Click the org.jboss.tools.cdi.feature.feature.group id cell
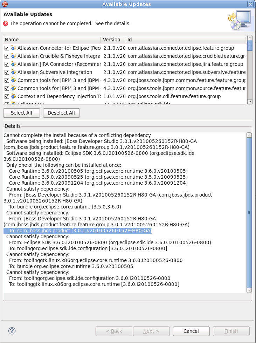This screenshot has height=343, width=256. (174, 96)
